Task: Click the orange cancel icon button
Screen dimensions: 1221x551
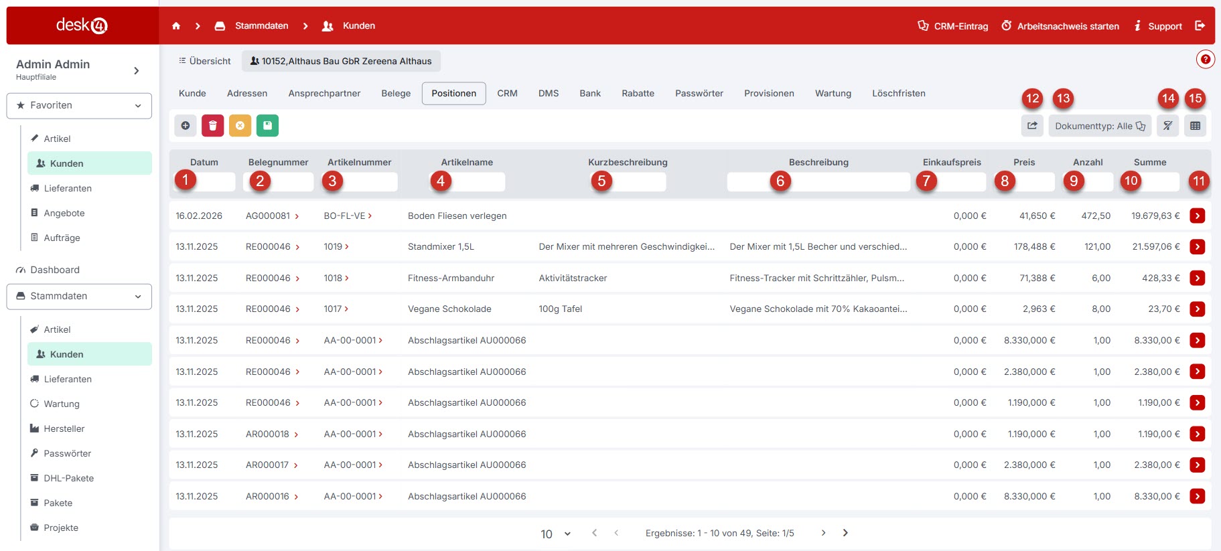Action: click(240, 126)
